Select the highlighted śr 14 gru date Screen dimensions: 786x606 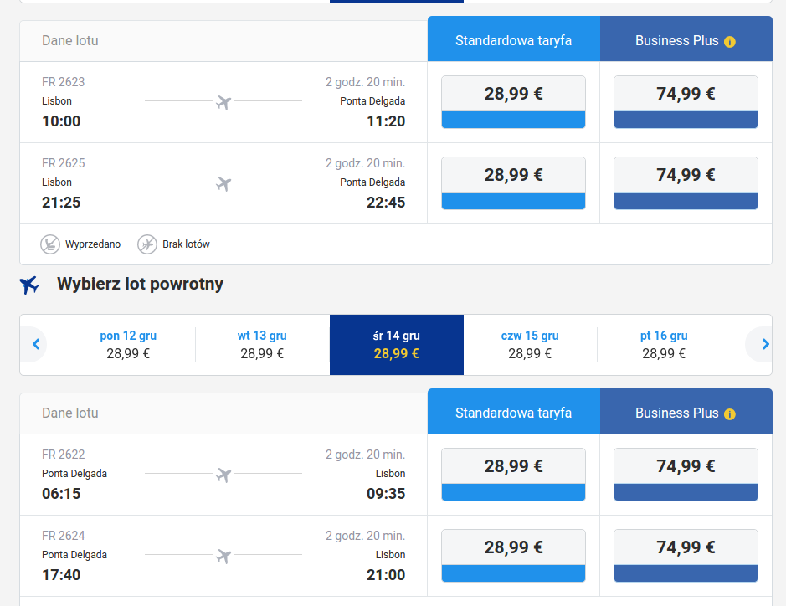397,345
